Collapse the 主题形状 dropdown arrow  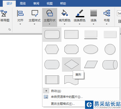point(49,24)
